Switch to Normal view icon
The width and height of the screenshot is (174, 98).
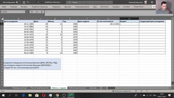click(x=136, y=91)
